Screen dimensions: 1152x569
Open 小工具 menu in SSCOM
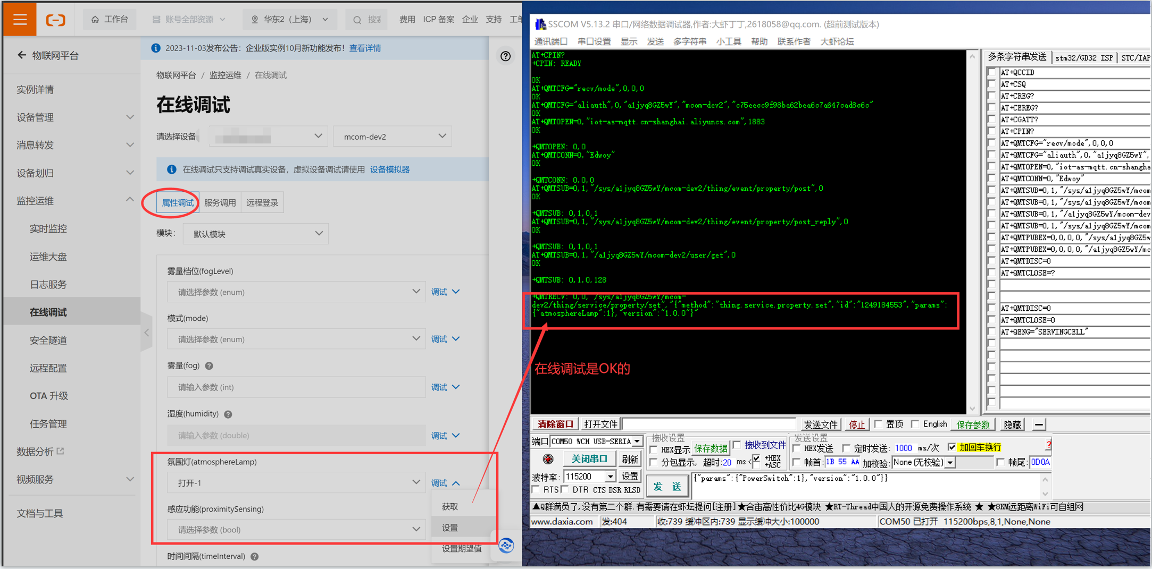[x=728, y=41]
